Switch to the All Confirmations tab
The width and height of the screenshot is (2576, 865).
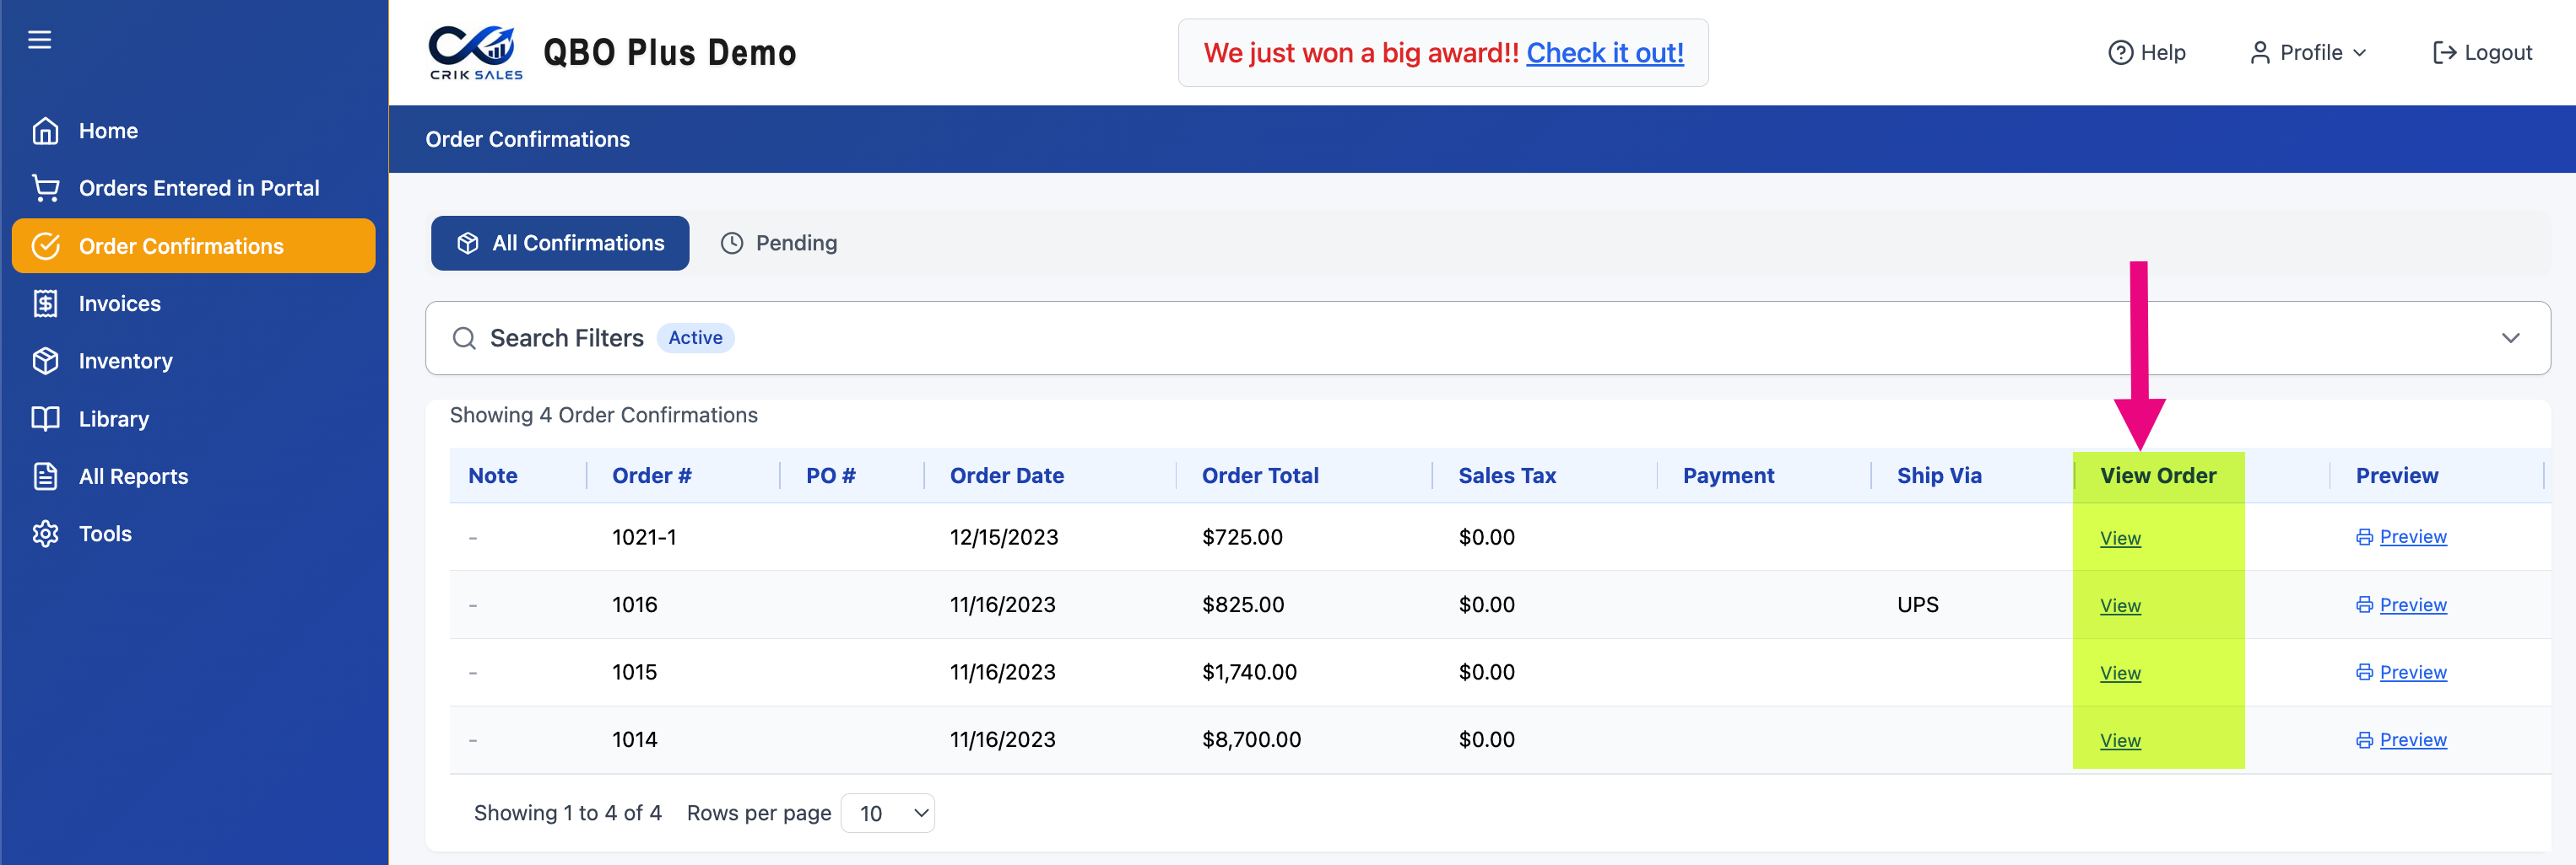(x=560, y=243)
